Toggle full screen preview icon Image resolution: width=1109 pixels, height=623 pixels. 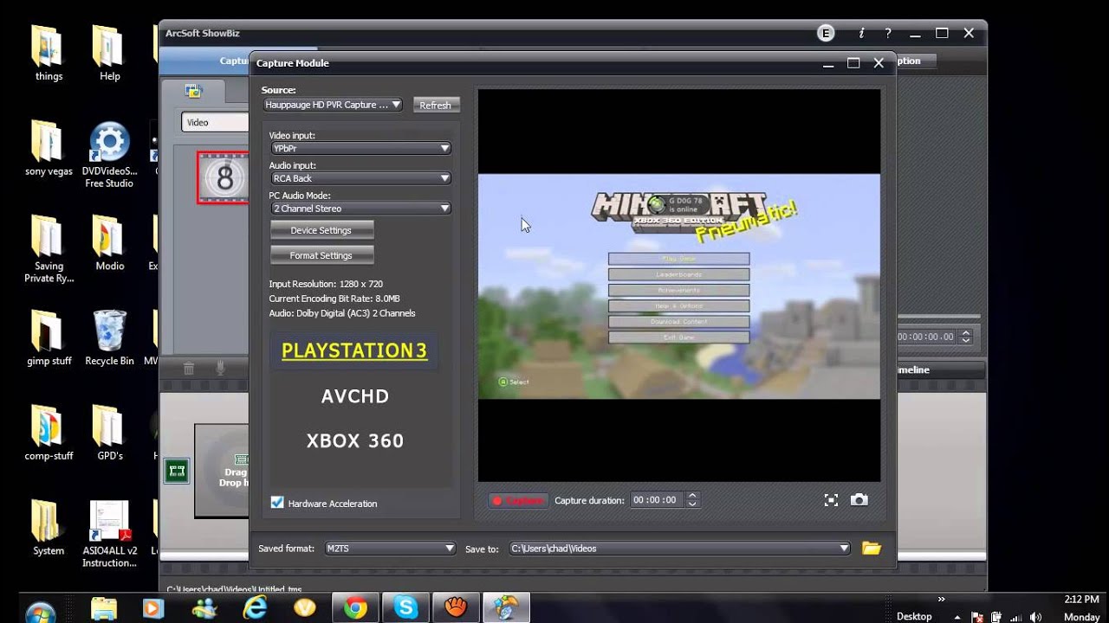click(x=831, y=500)
